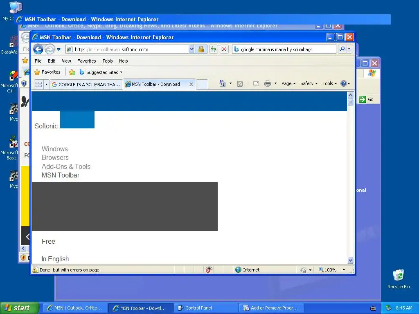Click the address bar showing softonic.com URL
The height and width of the screenshot is (314, 419).
click(128, 49)
